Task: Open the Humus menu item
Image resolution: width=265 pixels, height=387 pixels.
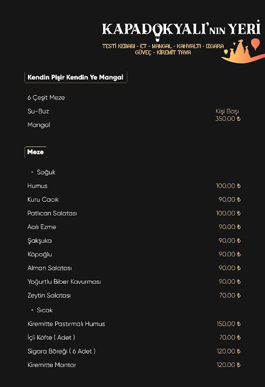Action: tap(37, 186)
